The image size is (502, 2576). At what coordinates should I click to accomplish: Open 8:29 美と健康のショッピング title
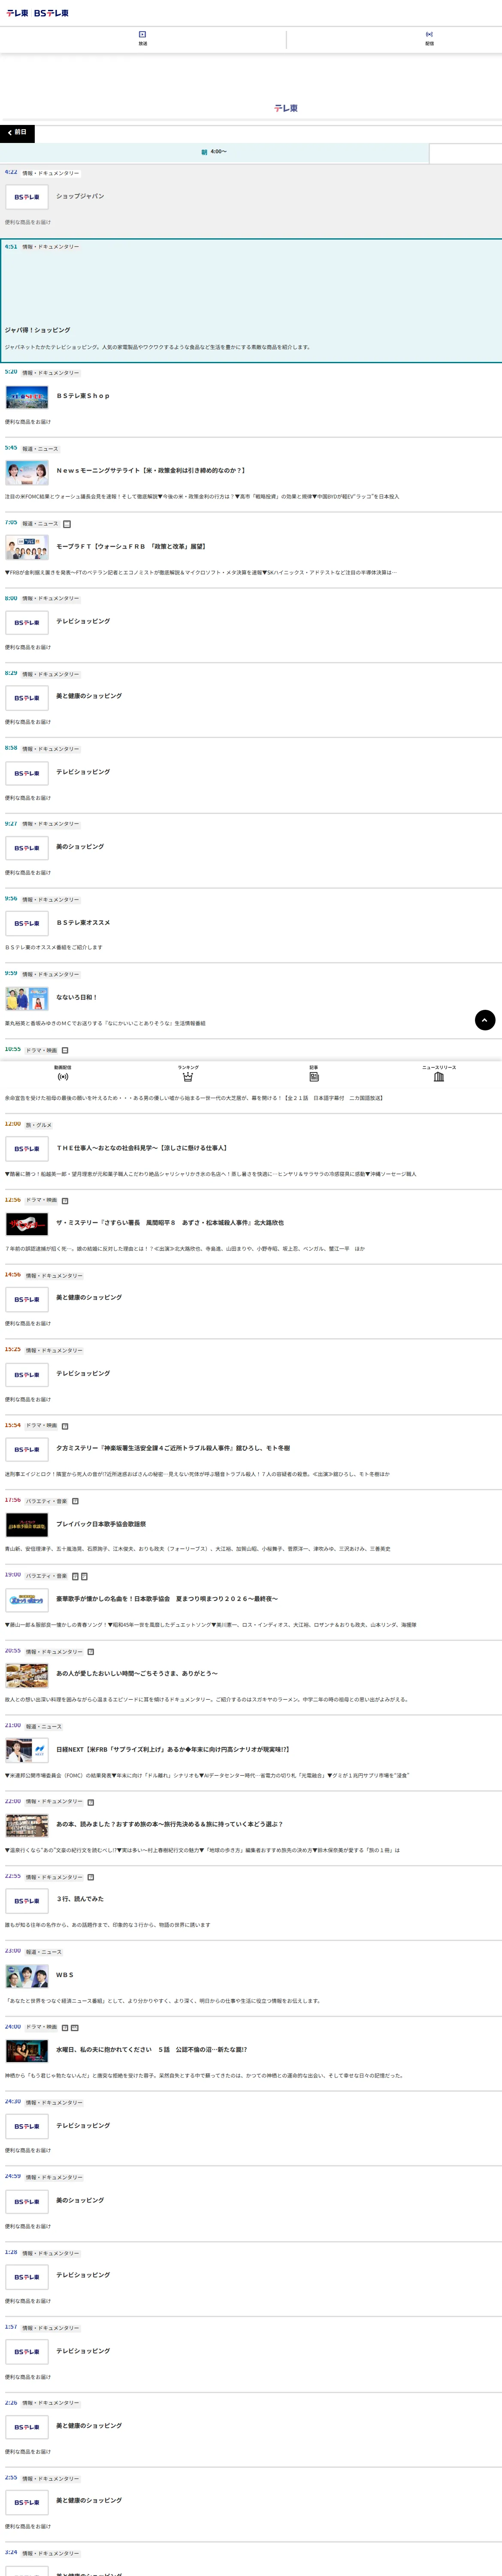click(89, 696)
